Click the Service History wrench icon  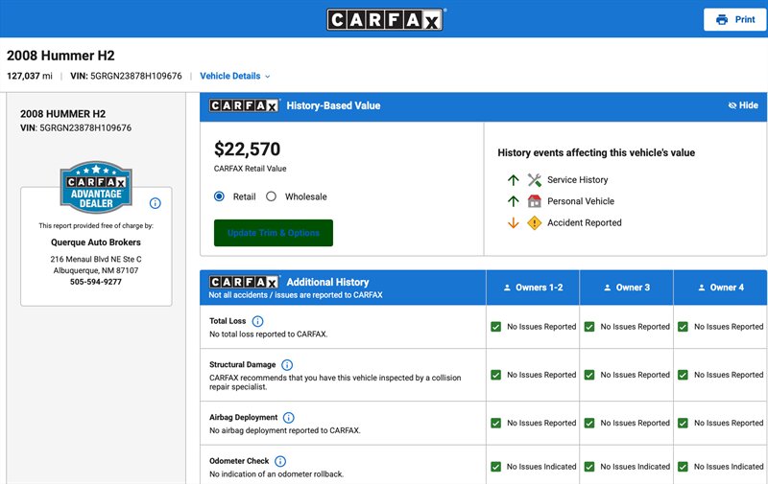click(535, 180)
